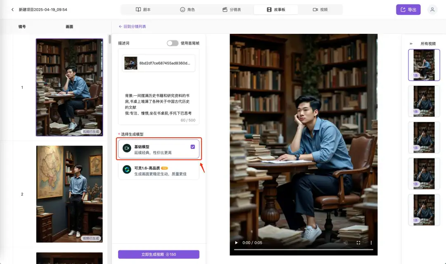
Task: Collapse the 所有视频 panel
Action: click(411, 44)
